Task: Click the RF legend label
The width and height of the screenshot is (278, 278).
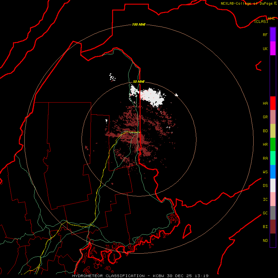Action: coord(265,35)
